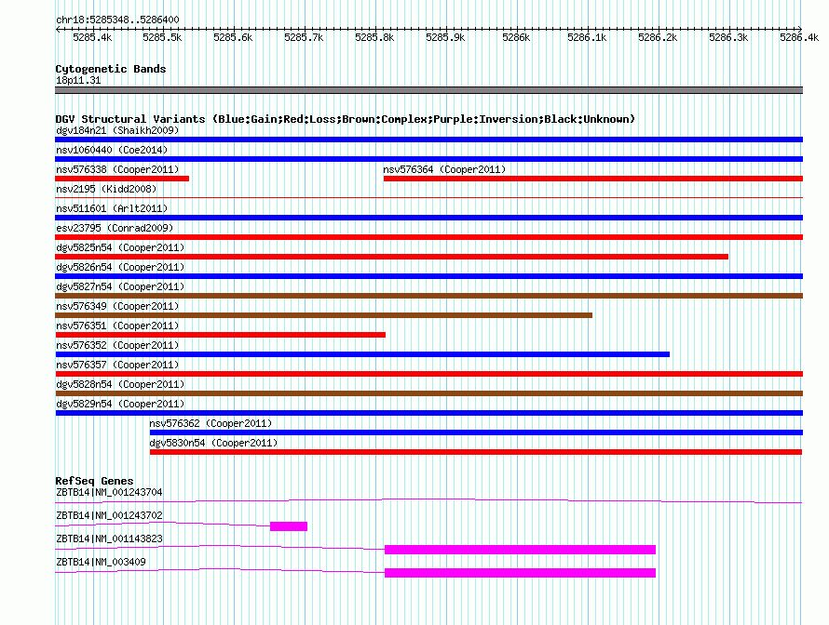Click the nsv576352 (Cooper2011) label
Screen dimensions: 829x625
coord(117,345)
